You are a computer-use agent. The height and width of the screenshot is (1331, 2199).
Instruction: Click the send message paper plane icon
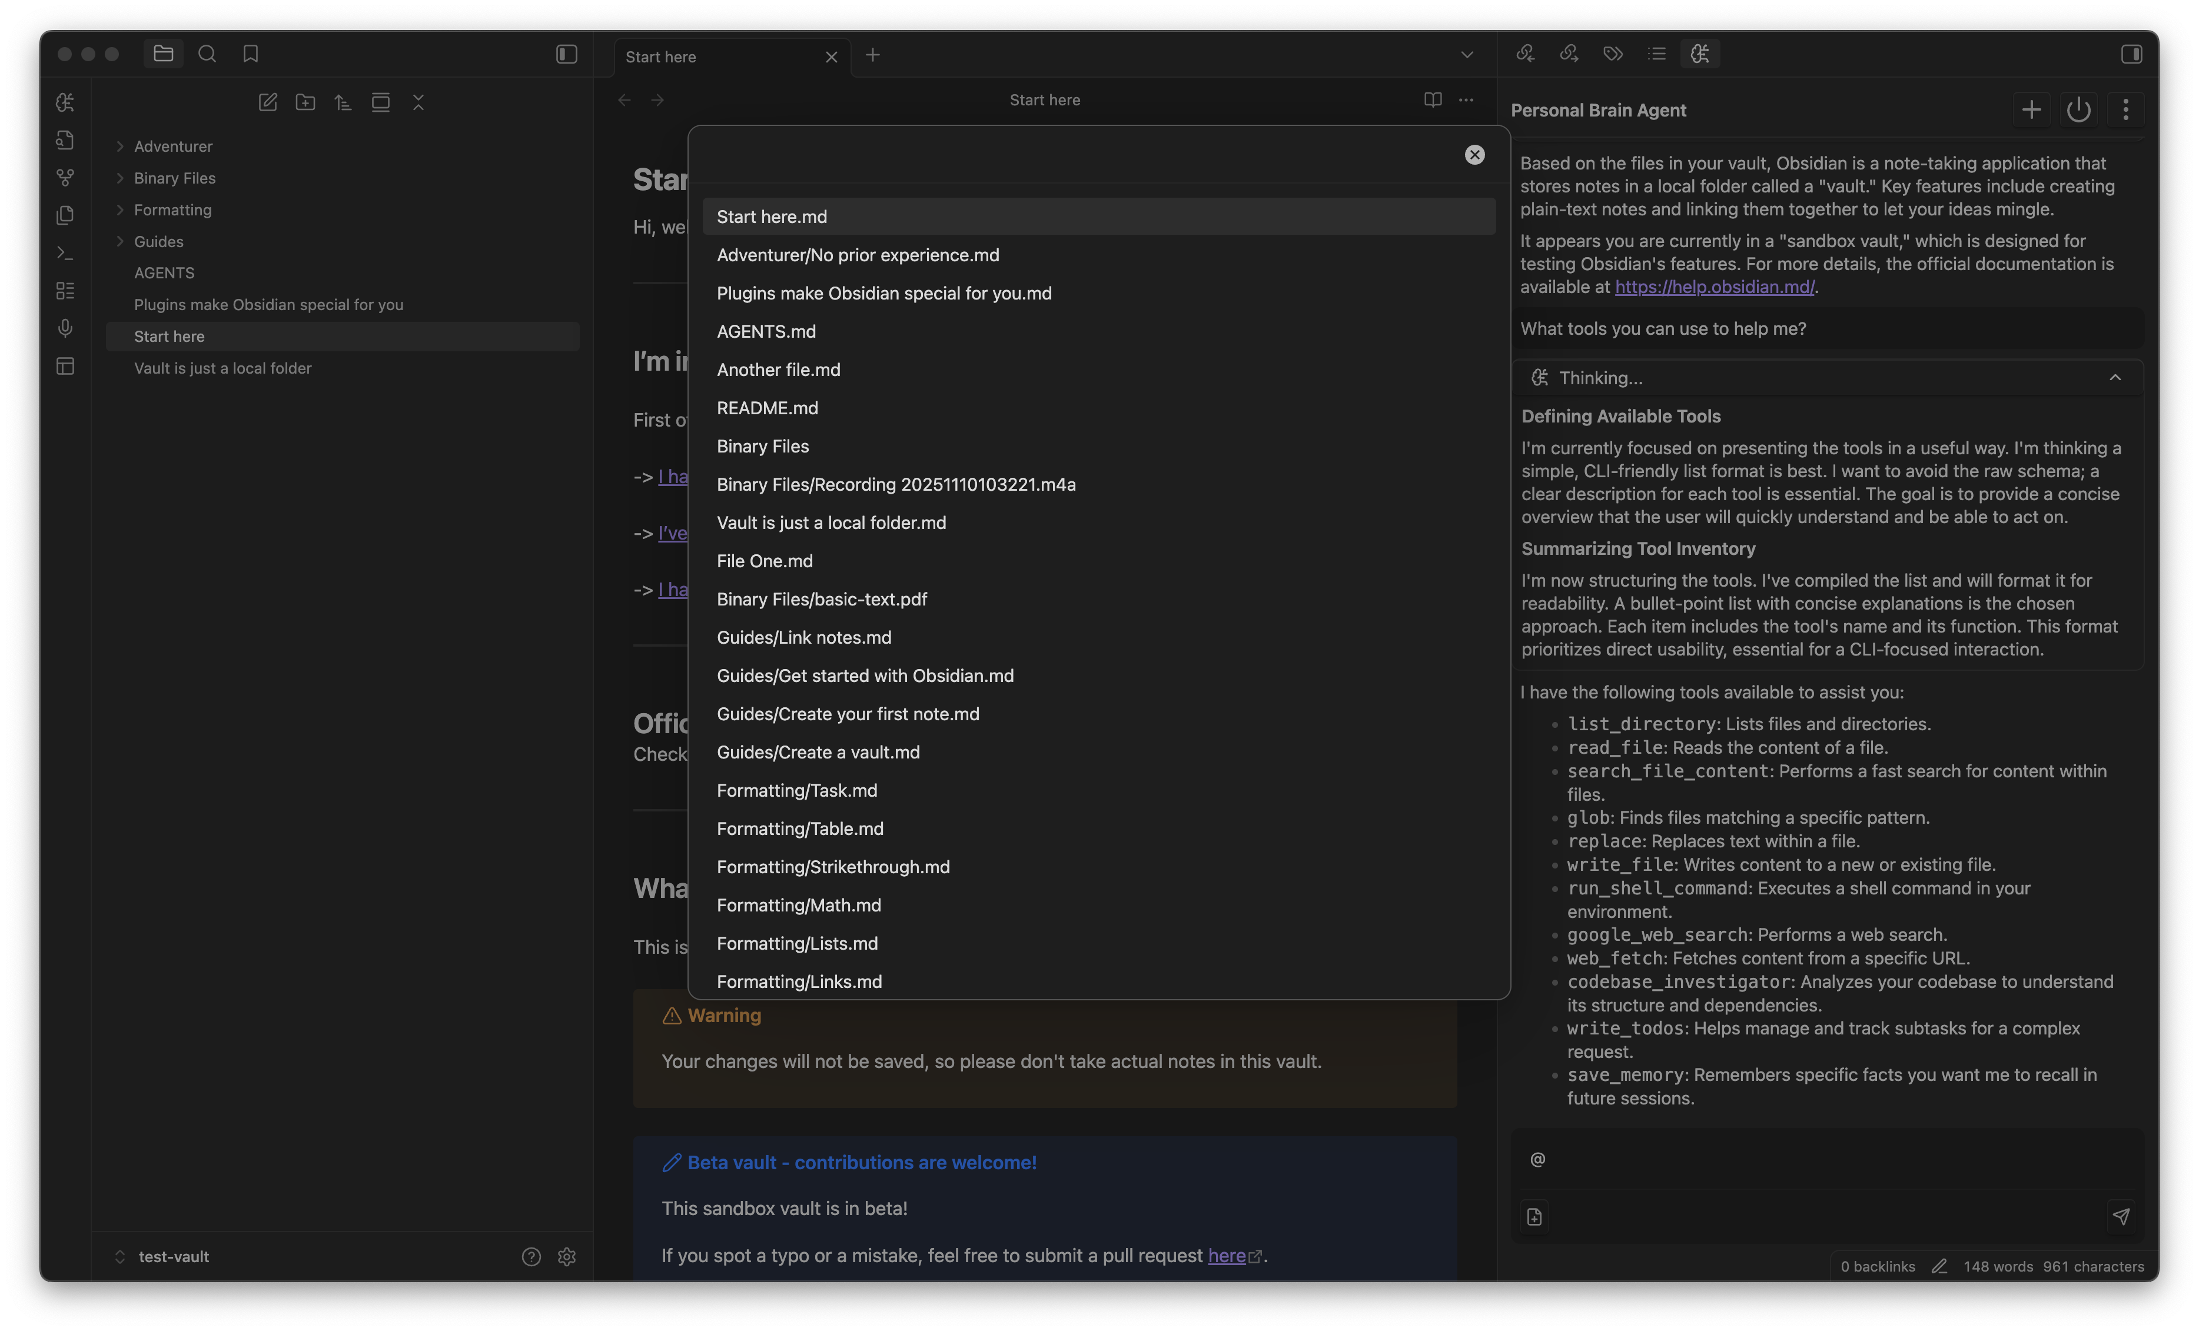[x=2121, y=1217]
